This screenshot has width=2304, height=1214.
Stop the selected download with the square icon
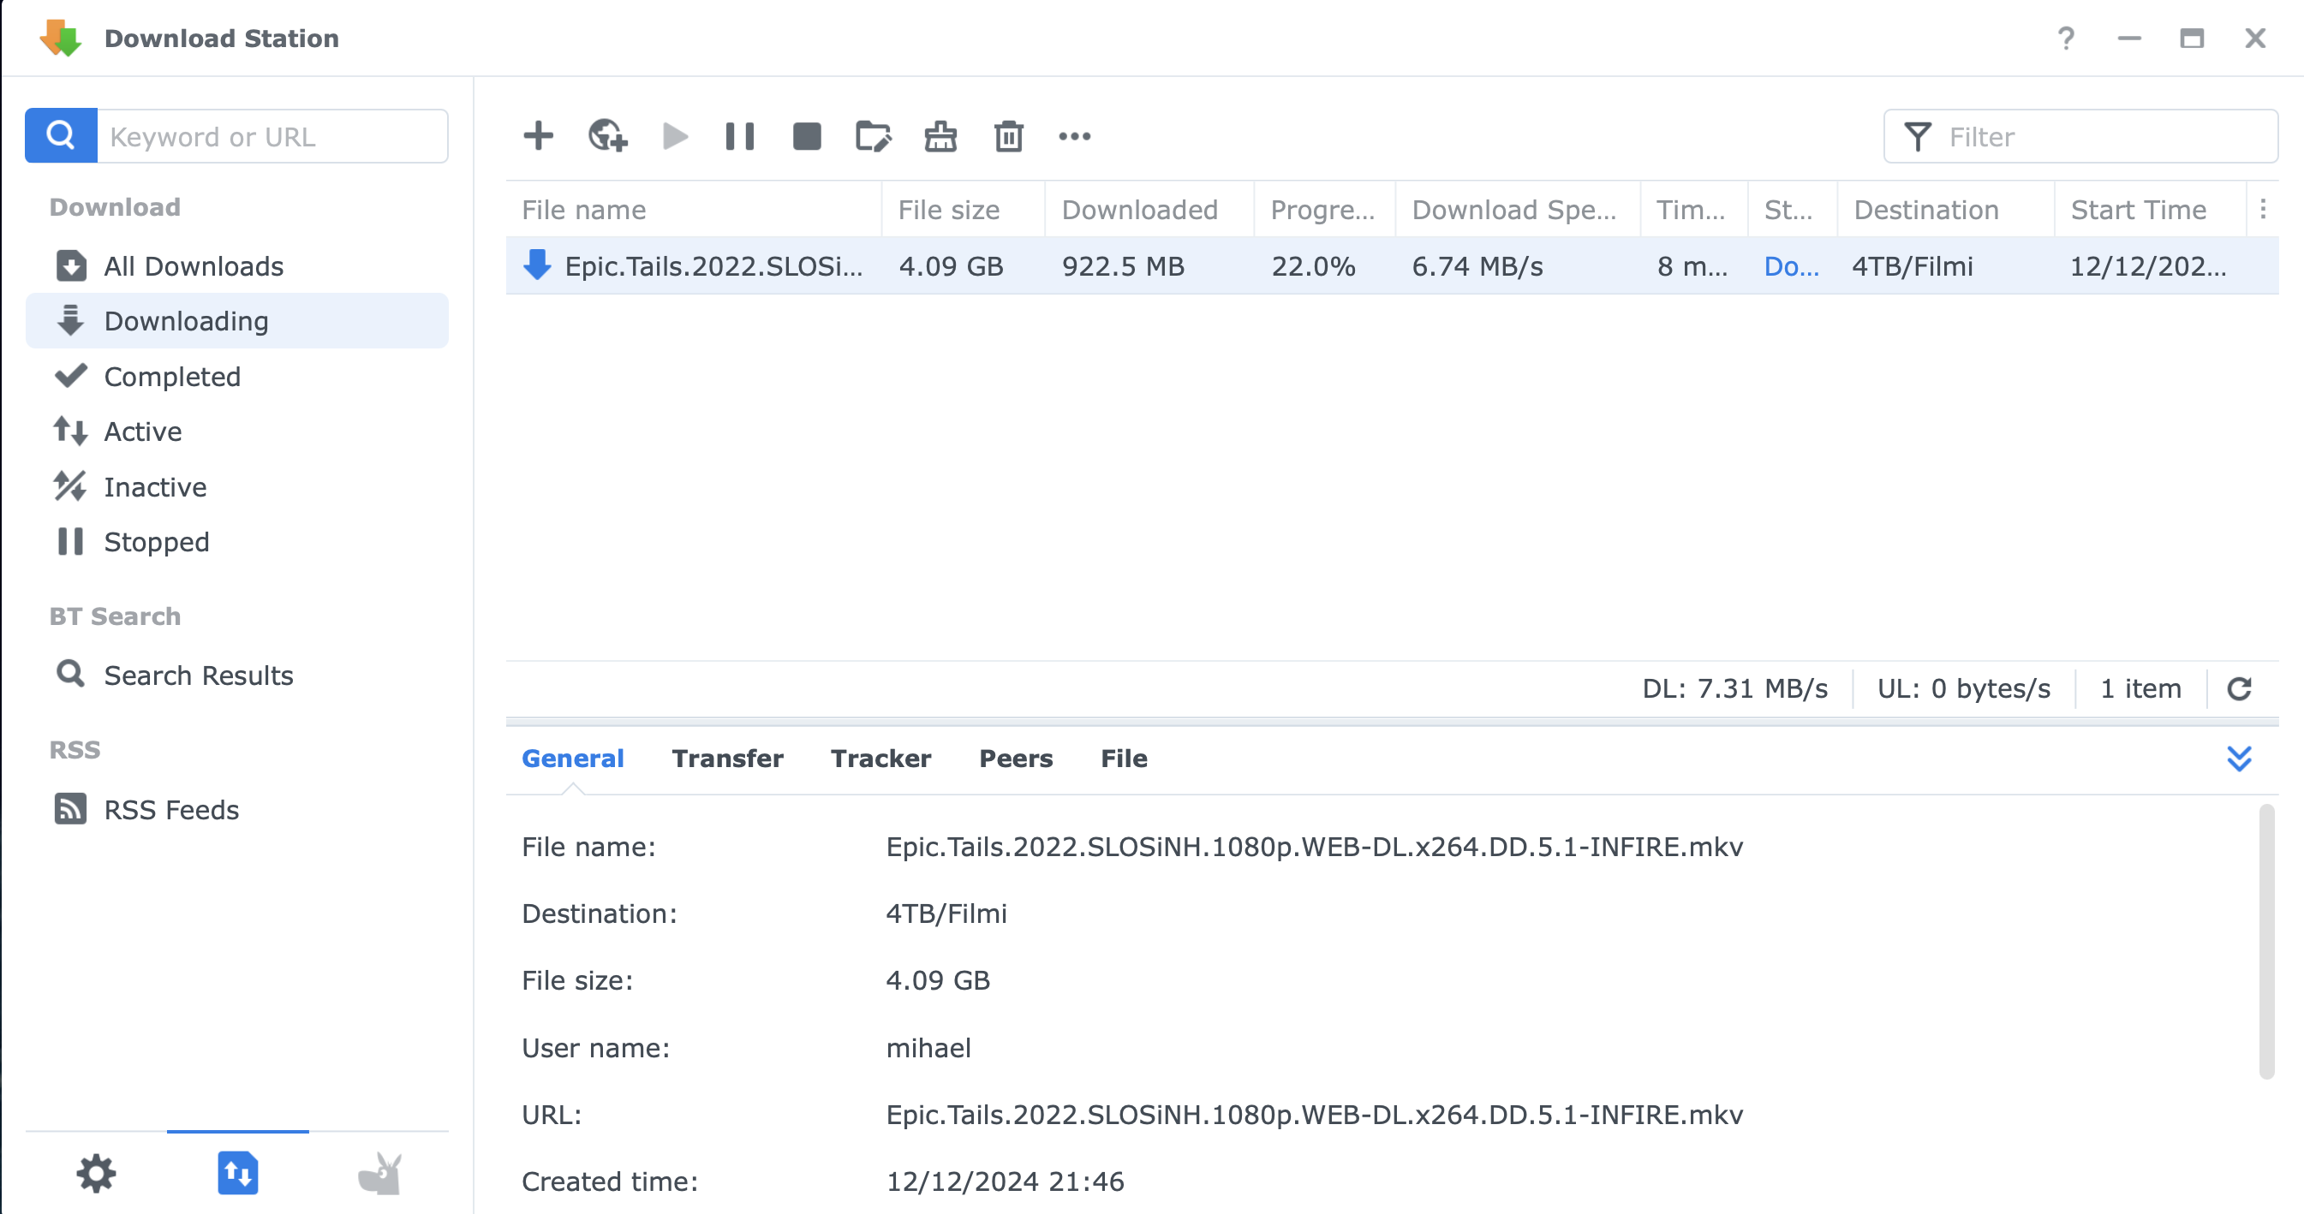tap(807, 136)
